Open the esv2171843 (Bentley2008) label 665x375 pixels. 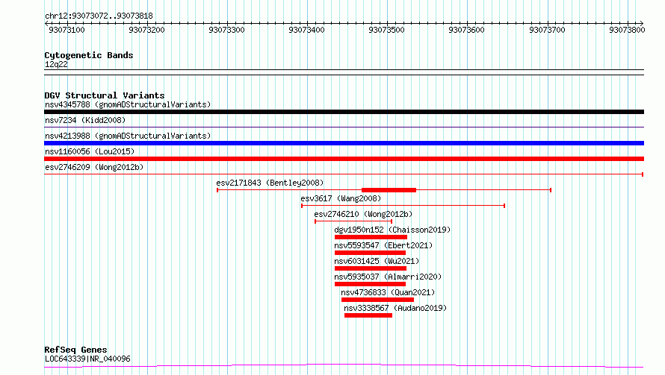270,183
